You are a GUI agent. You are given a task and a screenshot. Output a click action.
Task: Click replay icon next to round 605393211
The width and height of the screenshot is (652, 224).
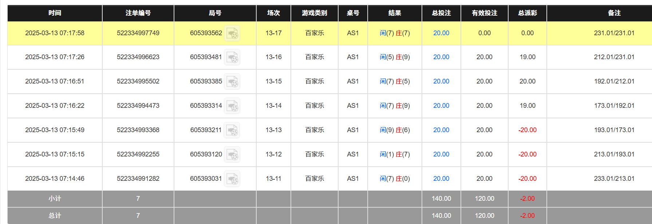(x=232, y=130)
